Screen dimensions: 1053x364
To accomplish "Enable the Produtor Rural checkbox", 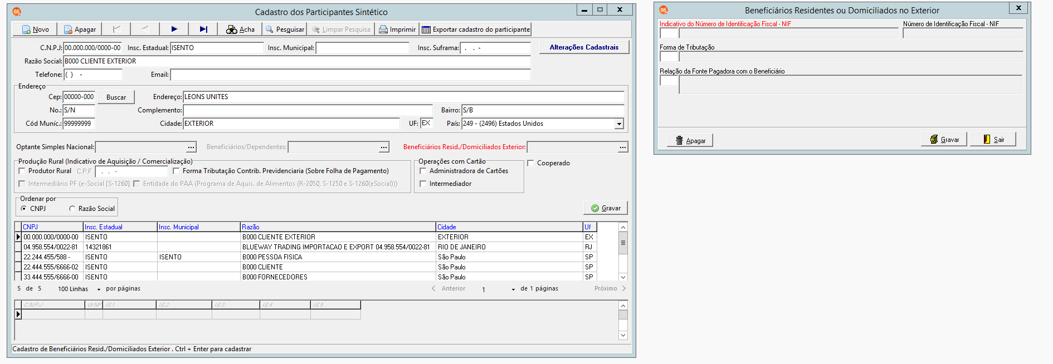I will tap(22, 171).
